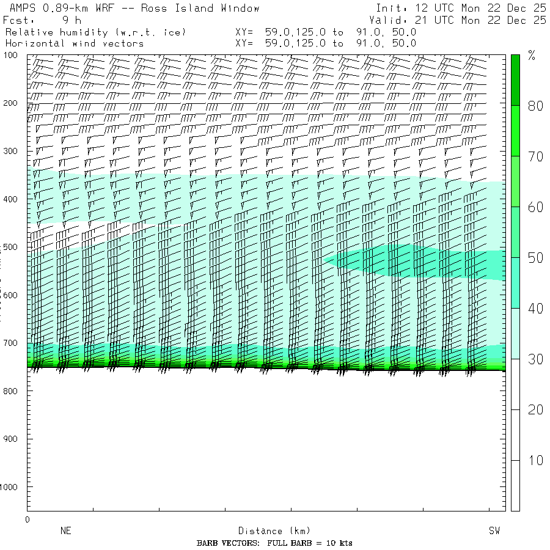Click the 'Relative humidity (w.r.t. ice)' label
550x550 pixels.
(x=95, y=32)
